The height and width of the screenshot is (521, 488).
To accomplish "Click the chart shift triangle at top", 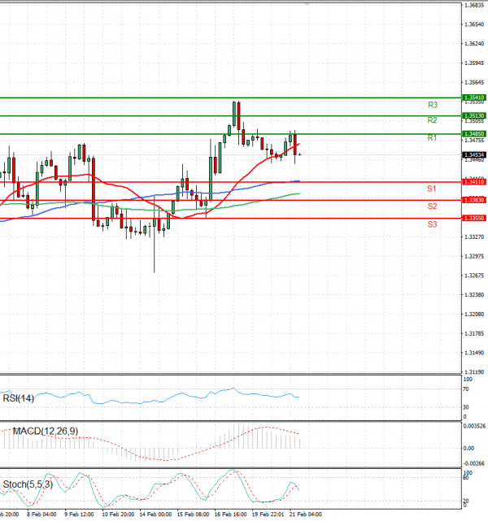I will coord(307,4).
